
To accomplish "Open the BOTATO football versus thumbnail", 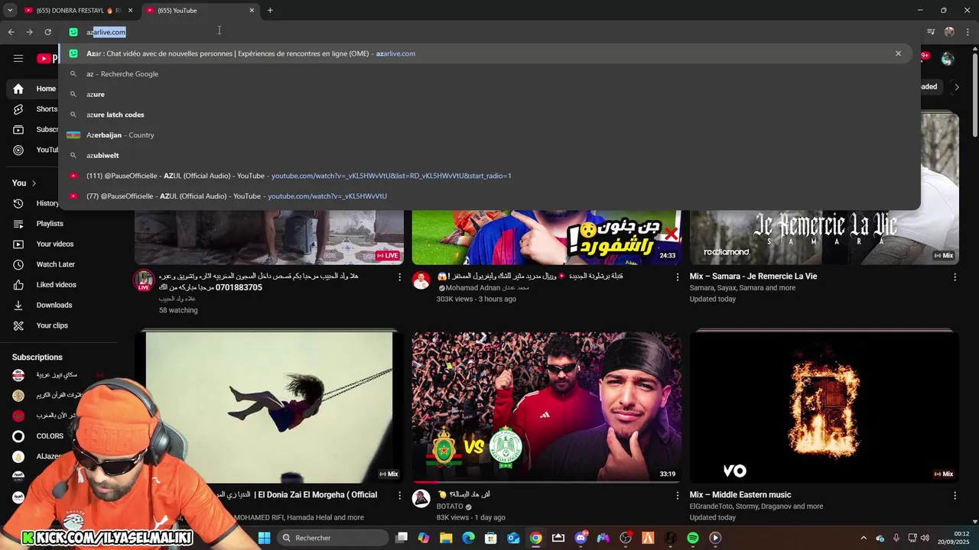I will point(547,406).
